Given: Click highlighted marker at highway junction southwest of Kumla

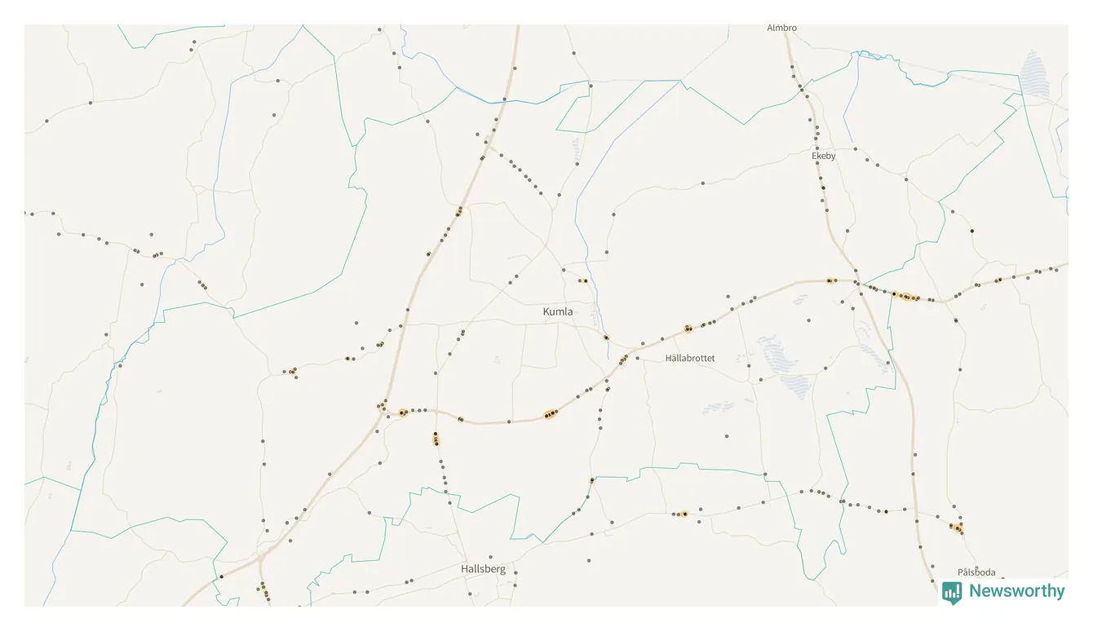Looking at the screenshot, I should point(403,413).
